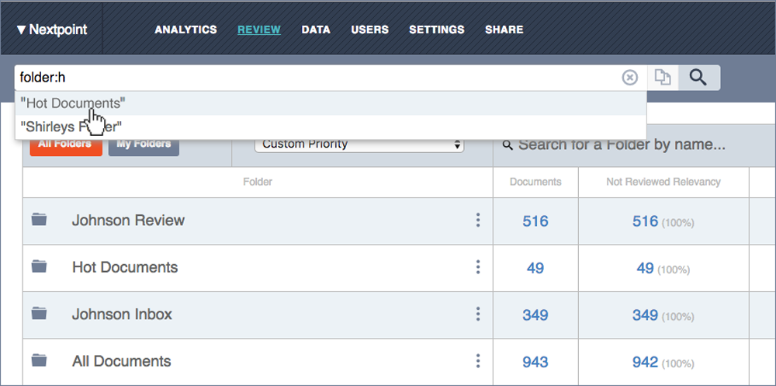Click Documents count 49 for Hot Documents
The height and width of the screenshot is (386, 776).
click(535, 268)
